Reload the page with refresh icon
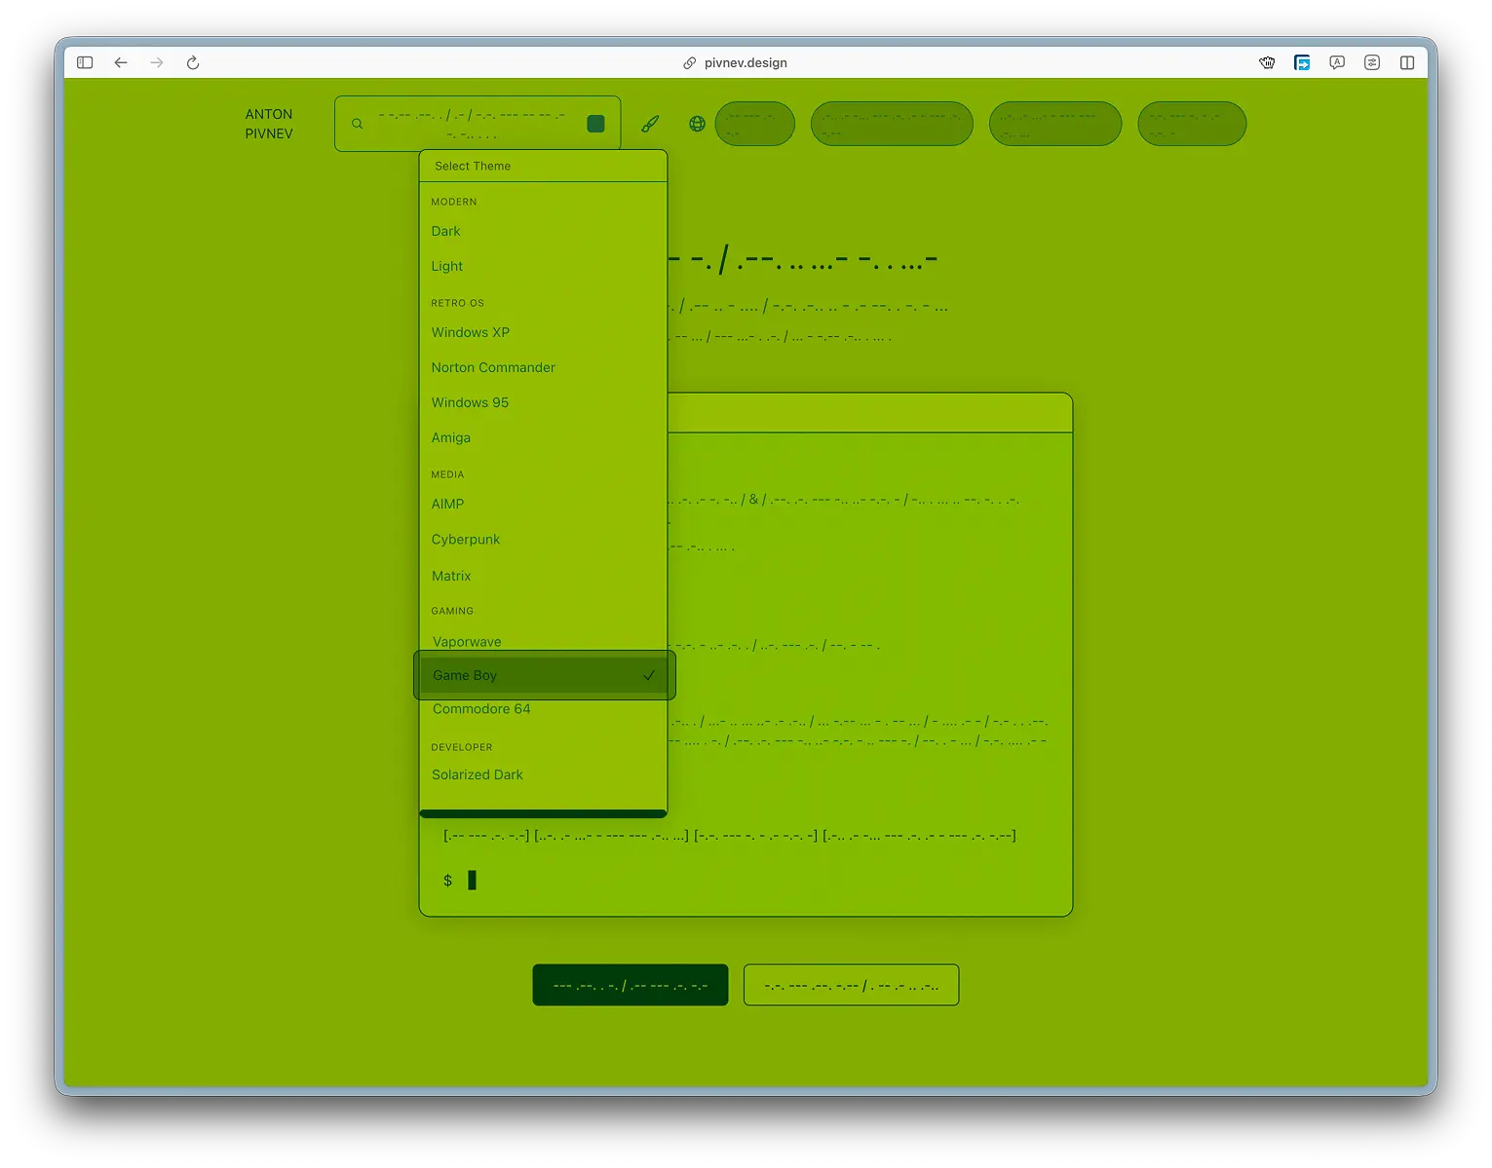The image size is (1492, 1168). [x=193, y=62]
